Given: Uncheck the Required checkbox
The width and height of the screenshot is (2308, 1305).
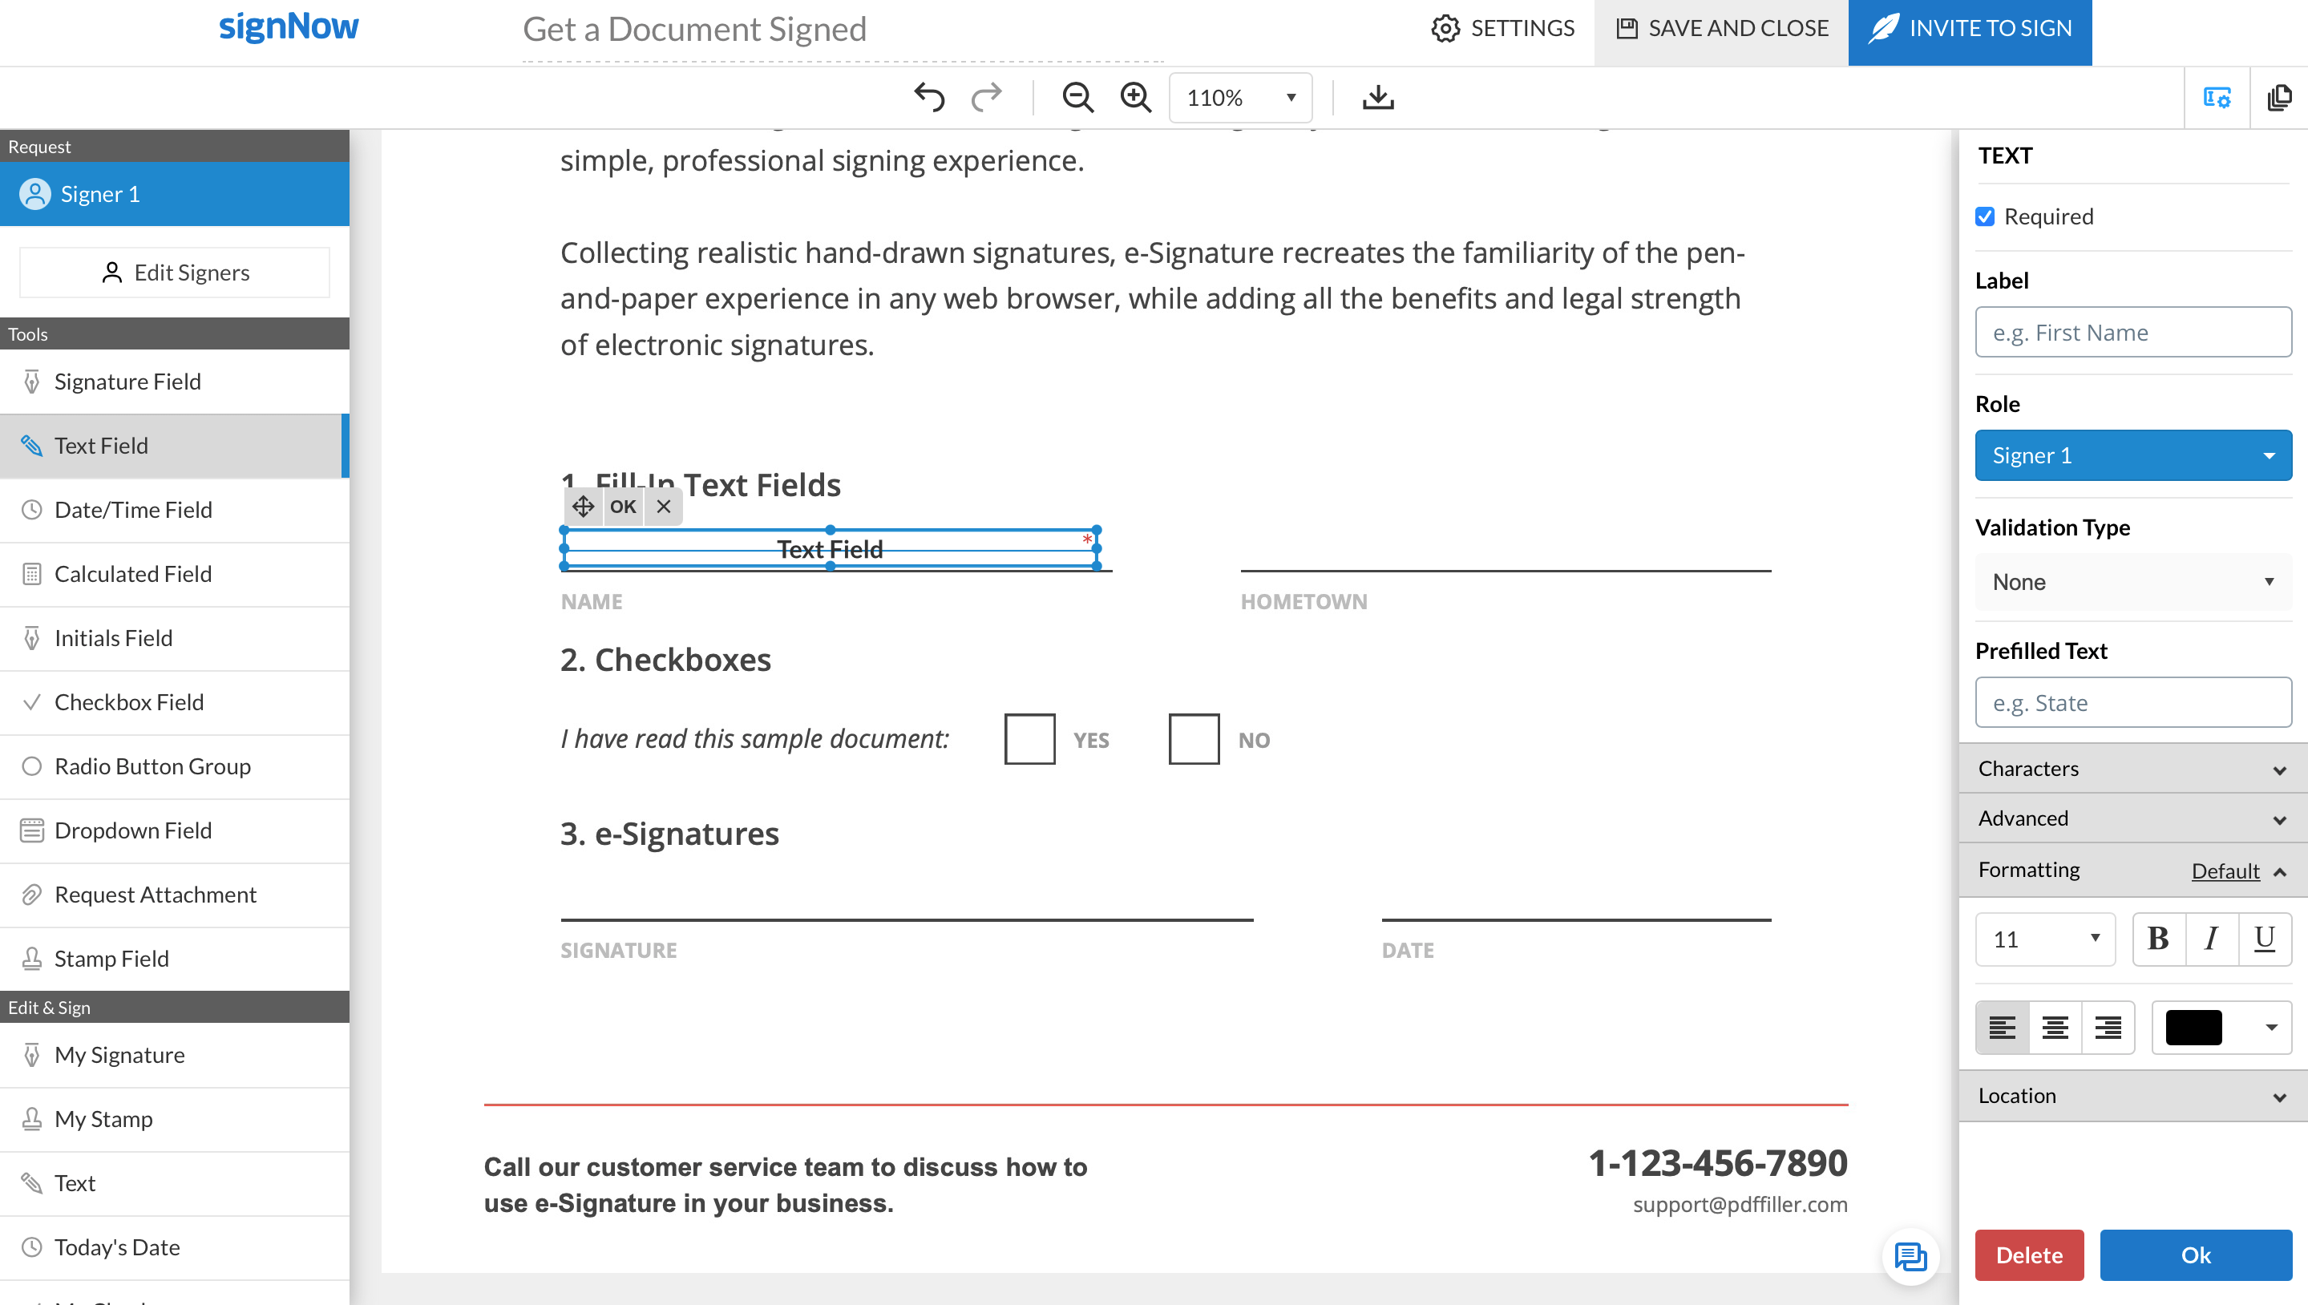Looking at the screenshot, I should pyautogui.click(x=1984, y=217).
